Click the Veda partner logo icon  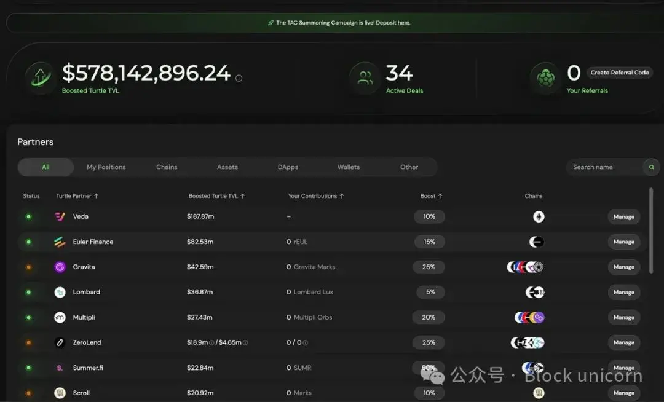pos(60,216)
